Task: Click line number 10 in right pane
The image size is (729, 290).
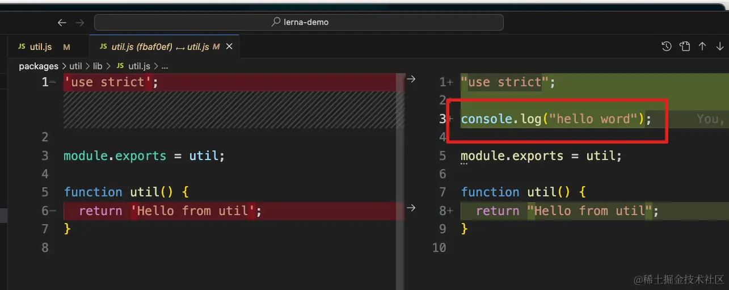Action: pos(439,247)
